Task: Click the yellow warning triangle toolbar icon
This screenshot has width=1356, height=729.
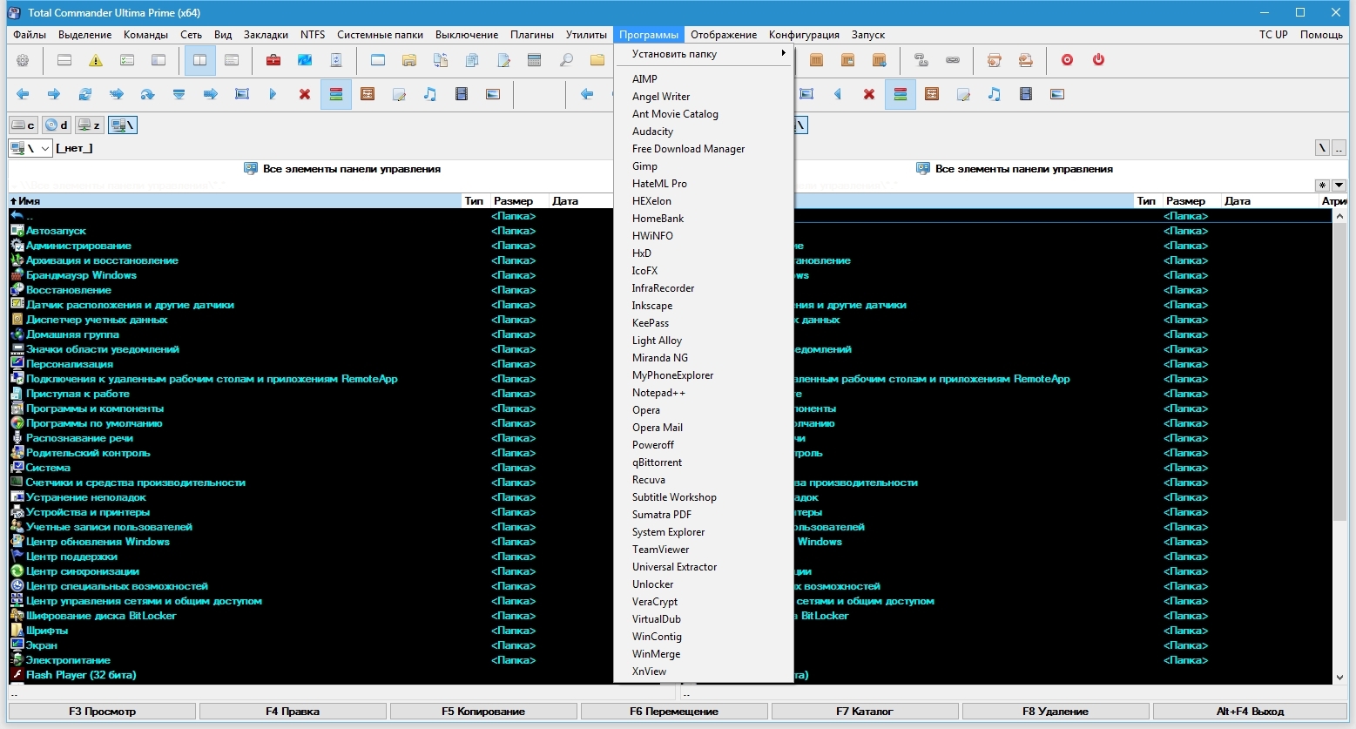Action: [x=96, y=60]
